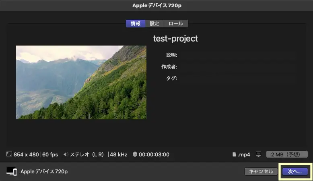Click the file icon beside .mp4
Viewport: 313px width, 181px height.
point(235,154)
